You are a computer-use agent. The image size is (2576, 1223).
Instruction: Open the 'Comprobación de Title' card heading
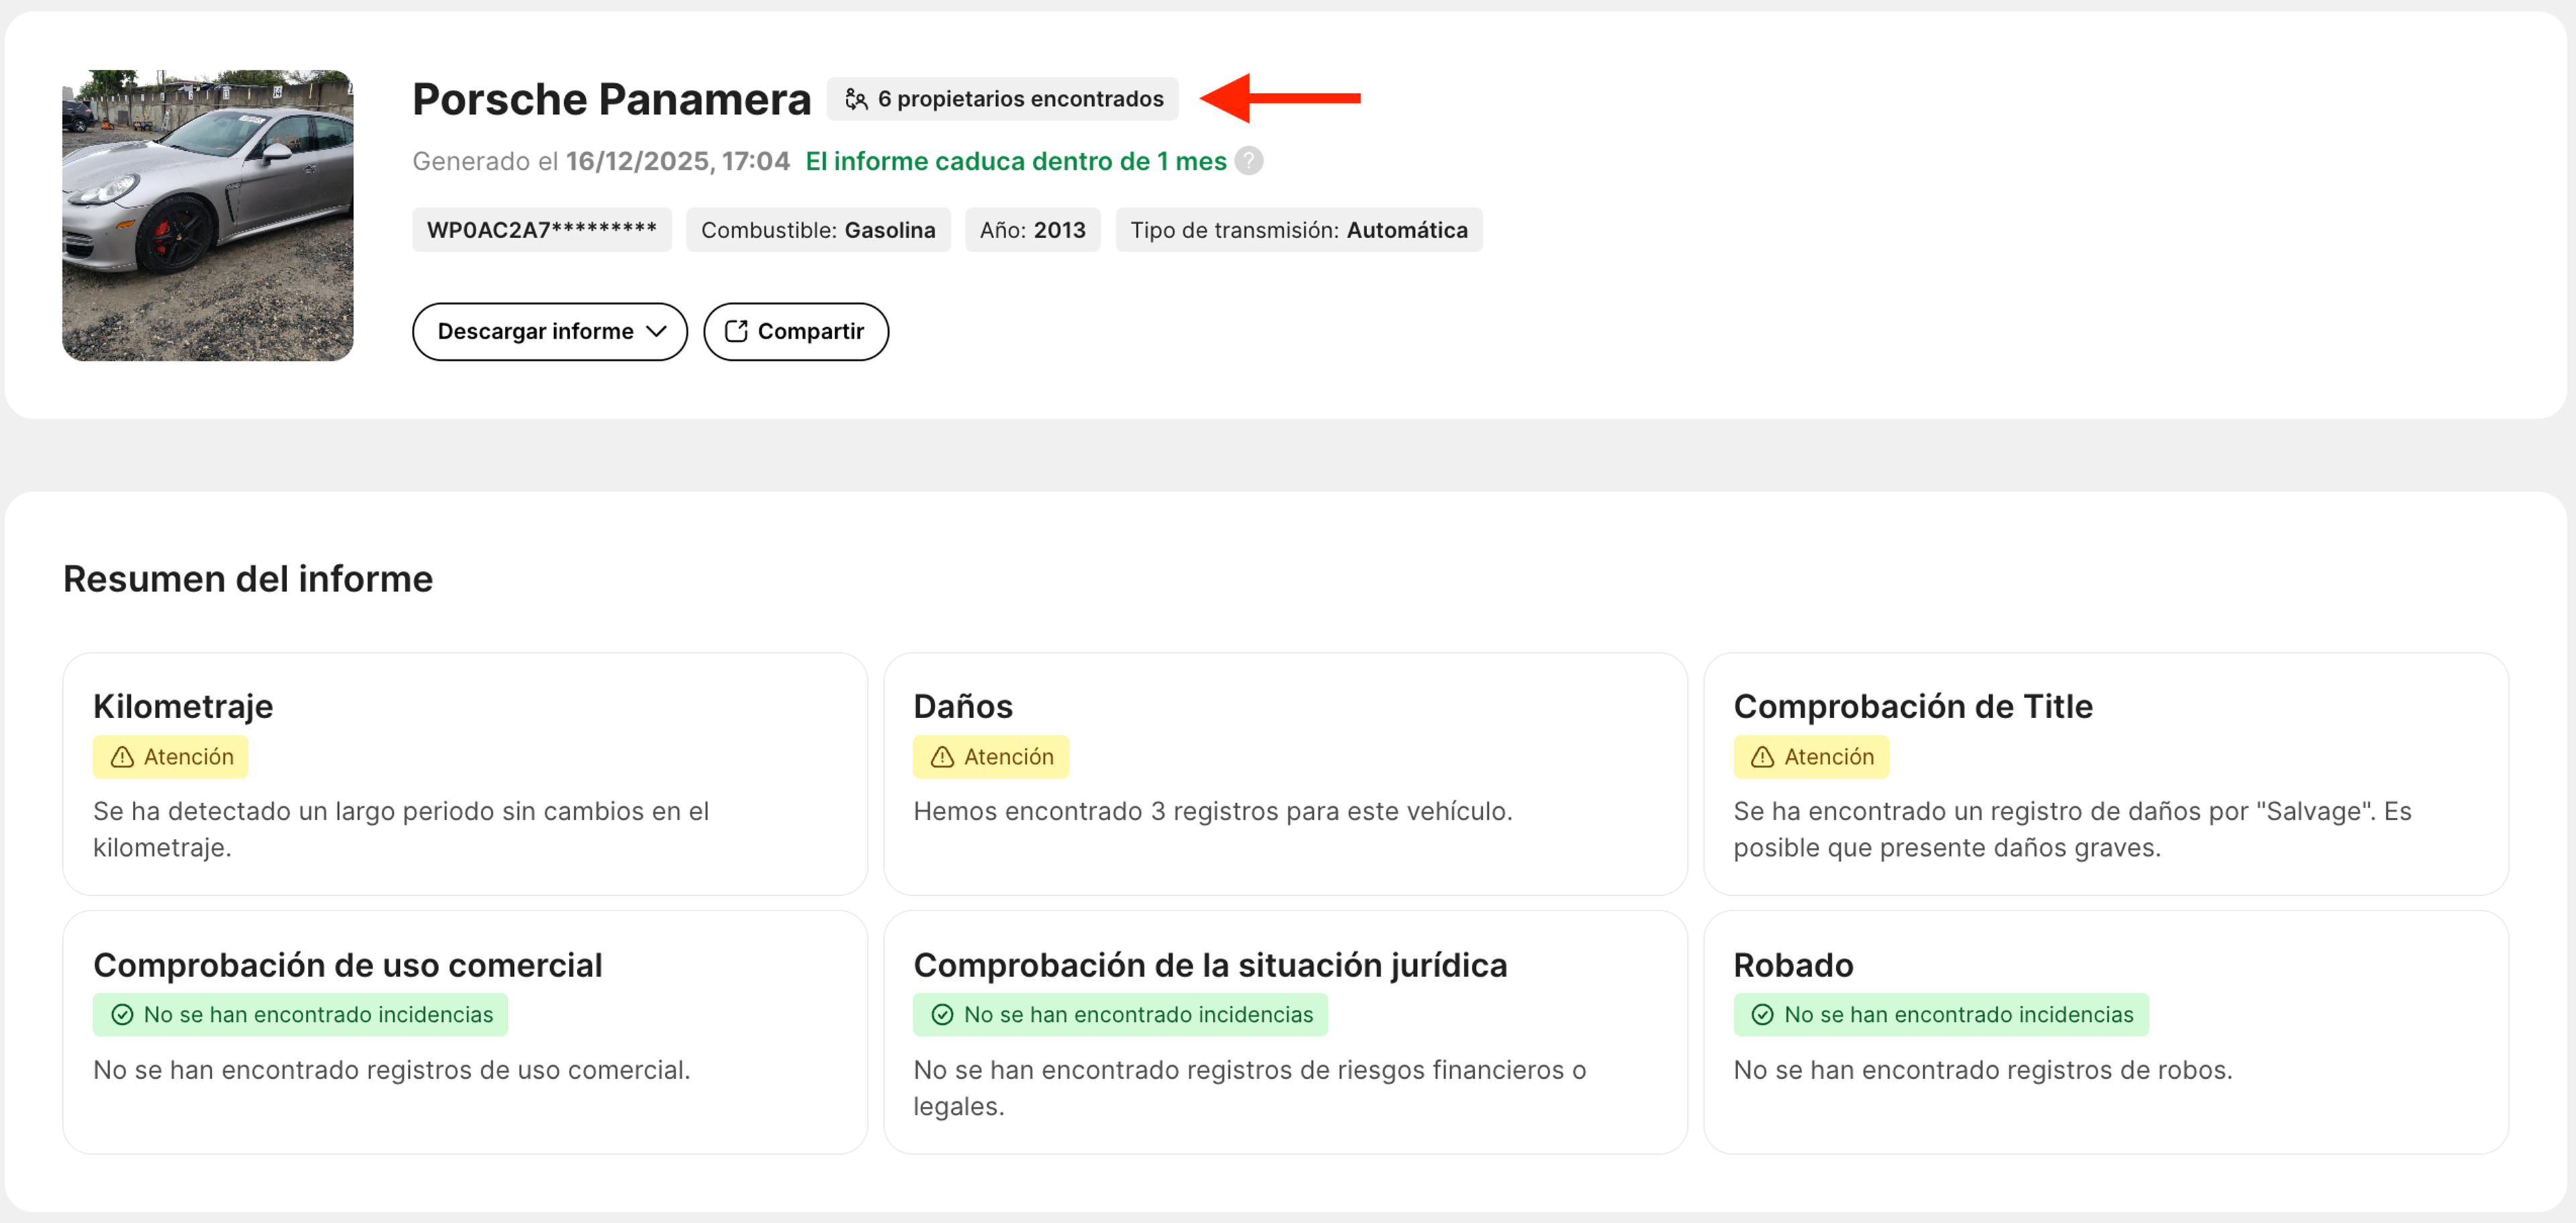(x=1913, y=707)
